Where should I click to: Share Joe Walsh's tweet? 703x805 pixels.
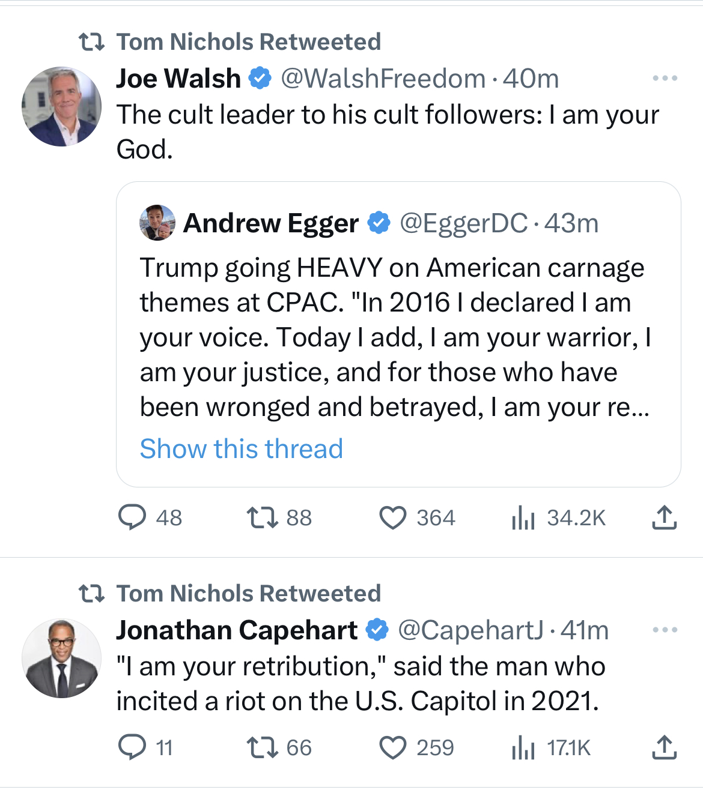[664, 517]
